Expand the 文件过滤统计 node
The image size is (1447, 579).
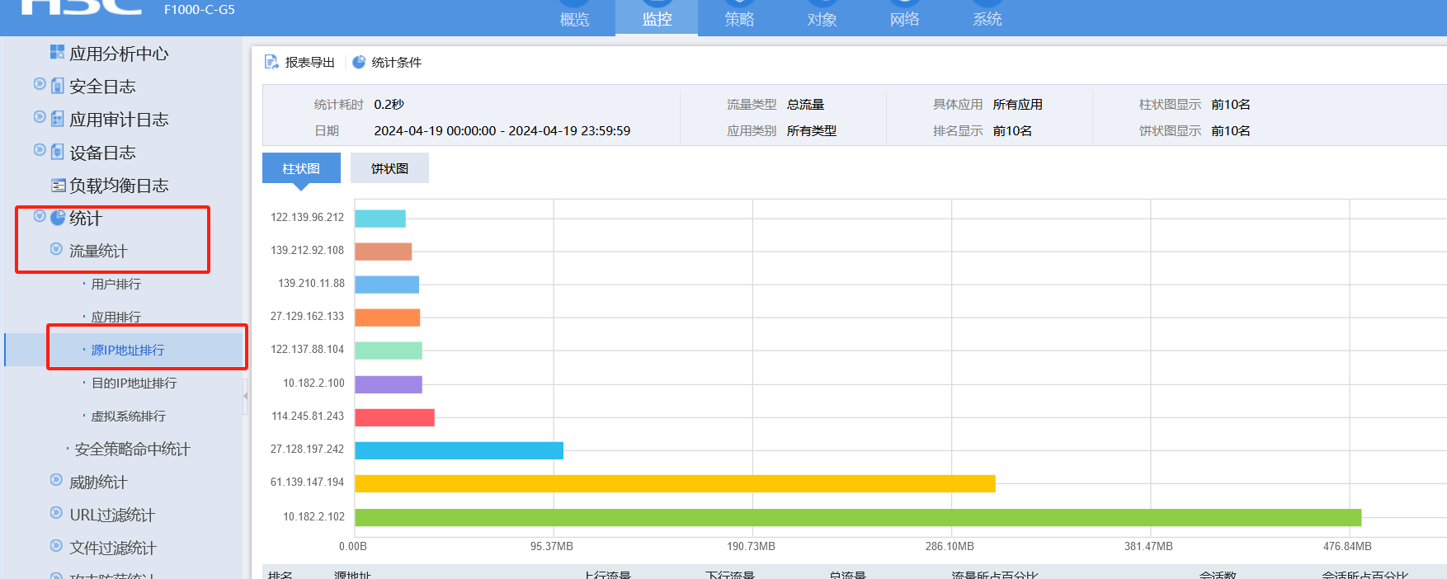coord(56,545)
